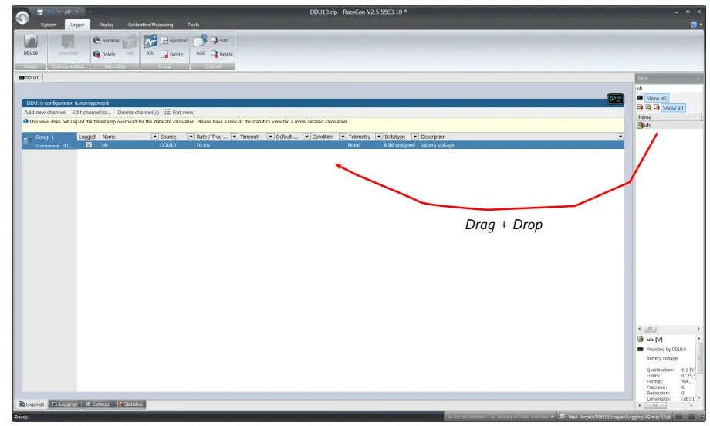Image resolution: width=710 pixels, height=426 pixels.
Task: Click the device filter icon beside first Show all
Action: 640,98
